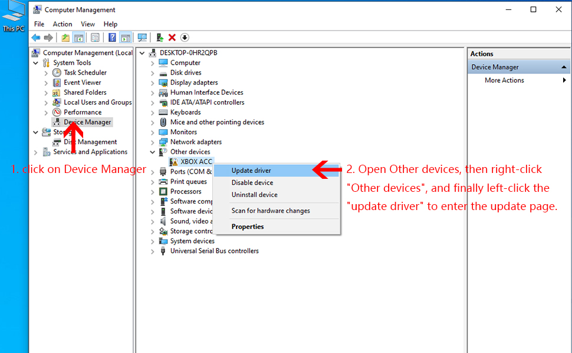Collapse the System Tools node
Image resolution: width=572 pixels, height=353 pixels.
click(x=35, y=63)
